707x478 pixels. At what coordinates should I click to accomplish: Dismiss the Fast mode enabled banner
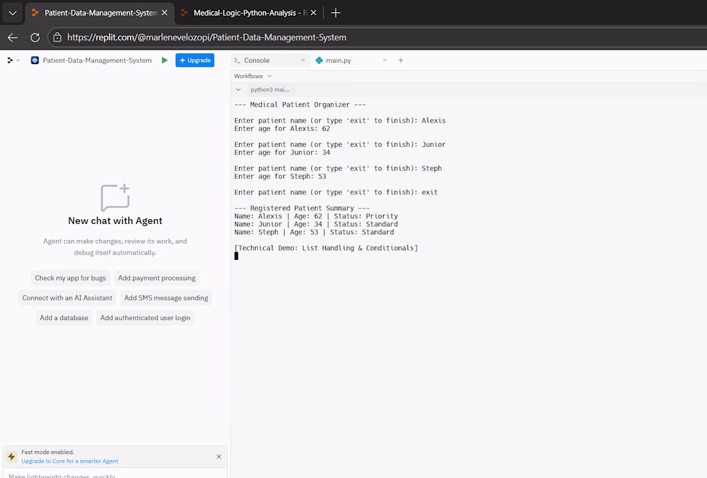pos(219,456)
